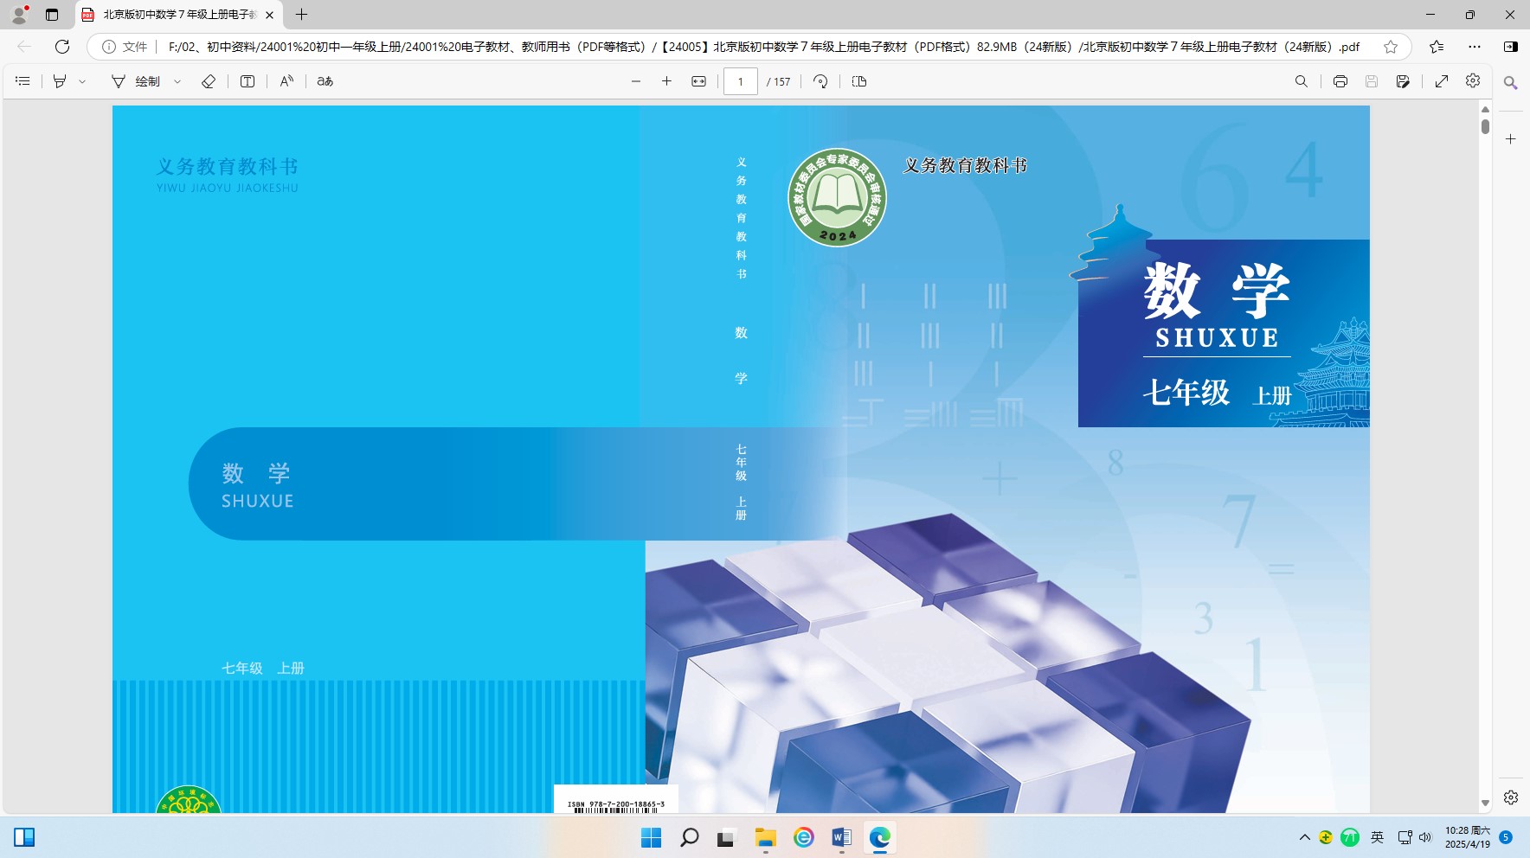Select the highlight tool
This screenshot has height=858, width=1530.
coord(60,81)
